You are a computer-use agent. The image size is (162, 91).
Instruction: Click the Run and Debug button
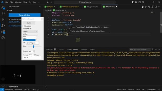[25, 15]
